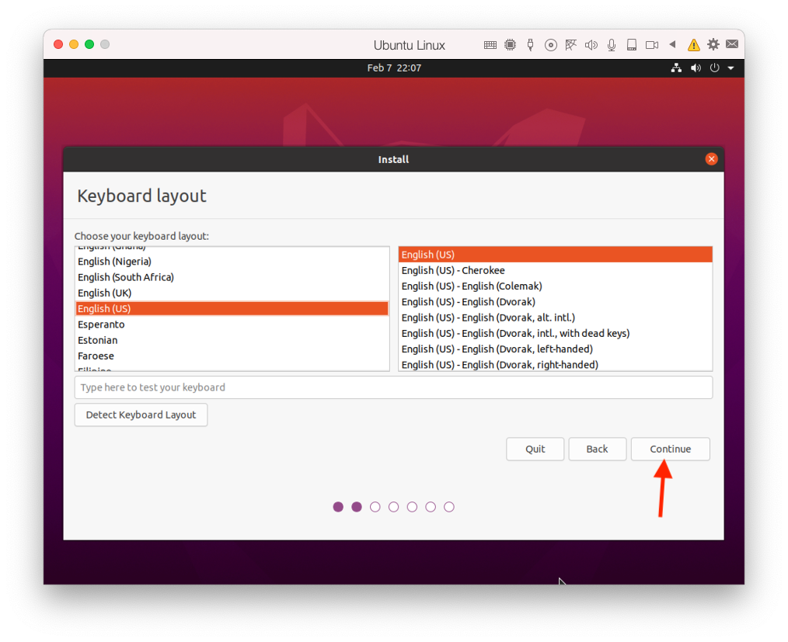Go to the previous step with Back
The image size is (788, 642).
(597, 449)
